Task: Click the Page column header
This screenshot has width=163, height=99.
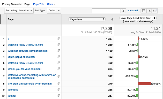Action: tap(11, 19)
